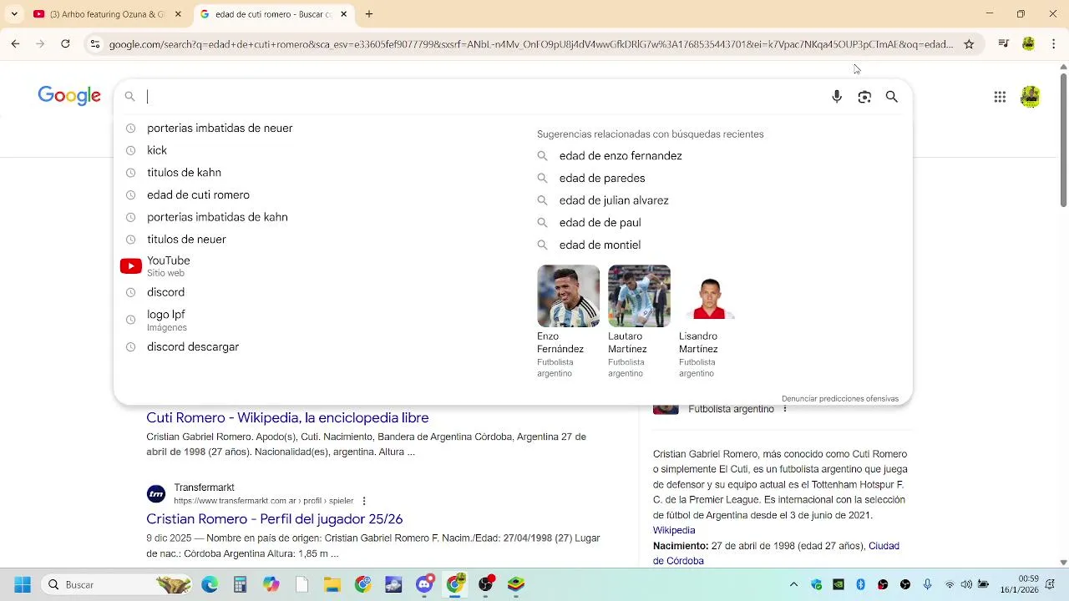Open Cuti Romero Wikipedia result link
The image size is (1069, 601).
click(x=287, y=417)
